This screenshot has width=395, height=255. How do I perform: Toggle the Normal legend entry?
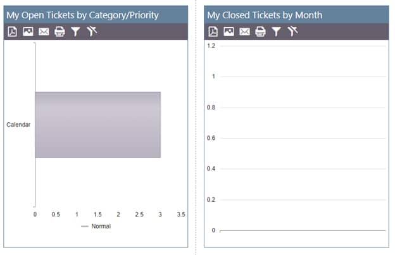coord(96,227)
